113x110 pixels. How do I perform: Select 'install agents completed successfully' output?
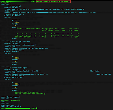pyautogui.click(x=30, y=94)
